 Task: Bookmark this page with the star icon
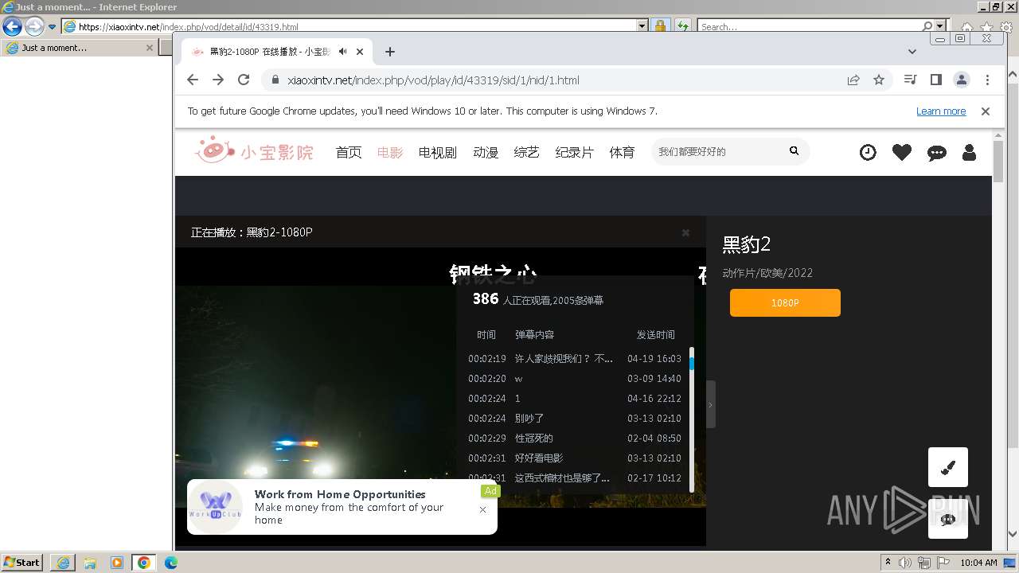[x=879, y=80]
